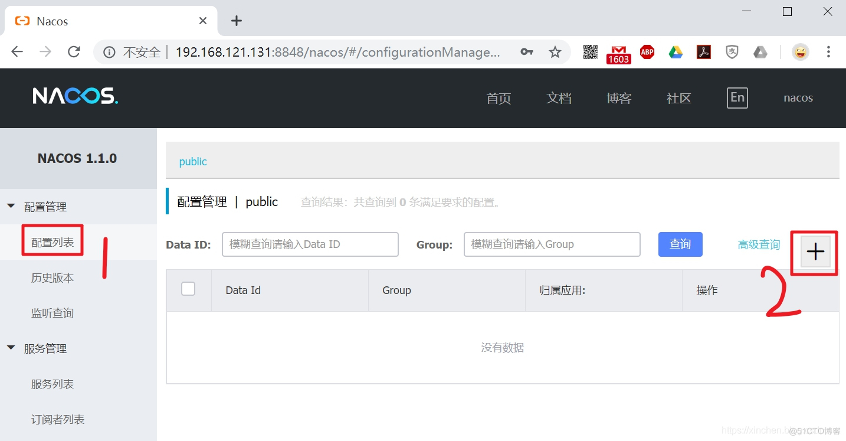Screen dimensions: 846x441
Task: Open Gmail checker extension showing 1603
Action: pyautogui.click(x=619, y=54)
